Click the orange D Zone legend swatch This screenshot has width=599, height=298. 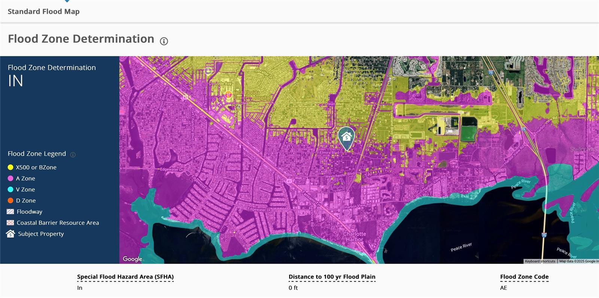pos(10,201)
